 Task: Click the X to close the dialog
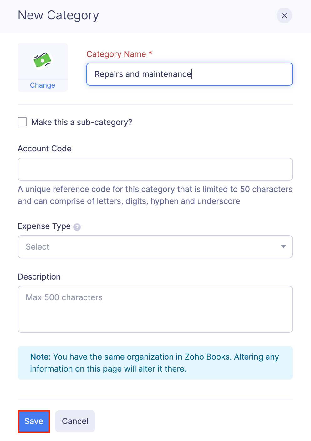284,15
